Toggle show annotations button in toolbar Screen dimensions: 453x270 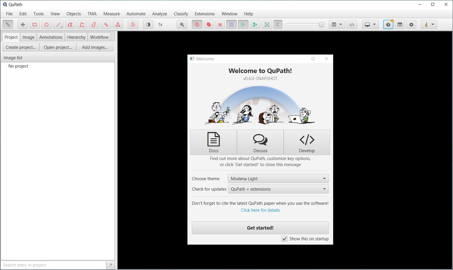197,25
